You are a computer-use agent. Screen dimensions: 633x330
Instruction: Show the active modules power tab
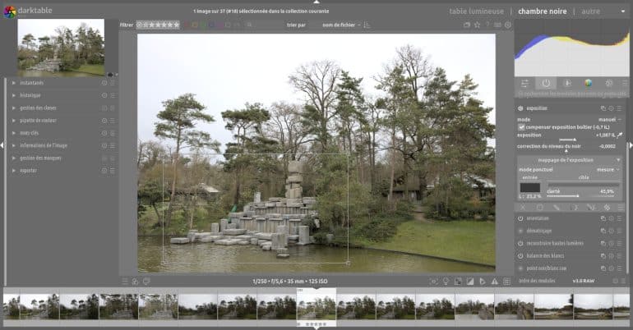tap(546, 83)
